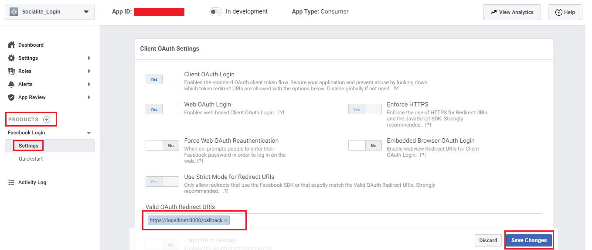Open help tooltip for Client OAuth Login
This screenshot has height=250, width=592.
tap(397, 89)
